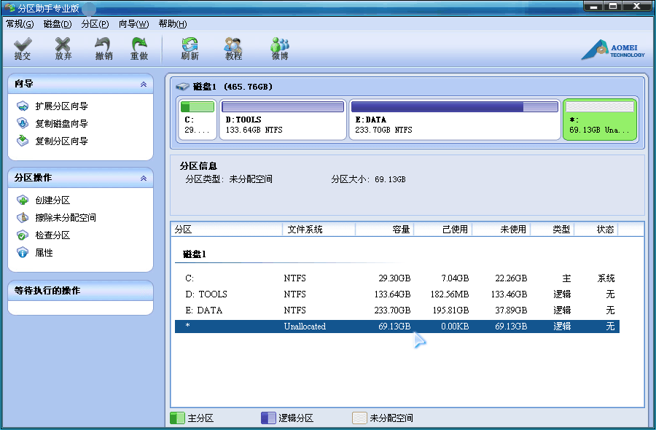Image resolution: width=656 pixels, height=430 pixels.
Task: Click the 放弃 (Discard) toolbar icon
Action: coord(63,48)
